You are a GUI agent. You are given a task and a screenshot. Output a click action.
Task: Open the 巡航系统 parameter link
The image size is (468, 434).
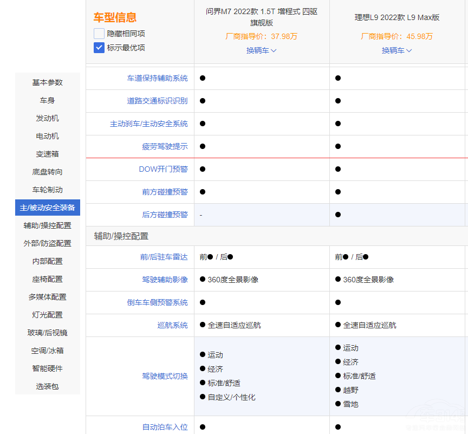coord(172,324)
